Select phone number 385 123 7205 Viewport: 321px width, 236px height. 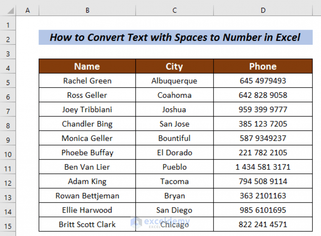[263, 124]
